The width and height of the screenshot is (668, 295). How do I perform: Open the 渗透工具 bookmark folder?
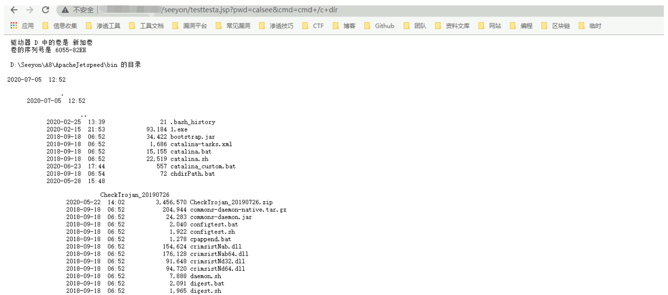[103, 26]
